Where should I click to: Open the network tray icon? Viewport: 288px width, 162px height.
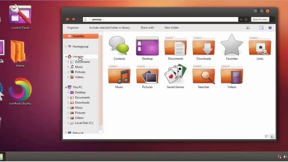279,157
